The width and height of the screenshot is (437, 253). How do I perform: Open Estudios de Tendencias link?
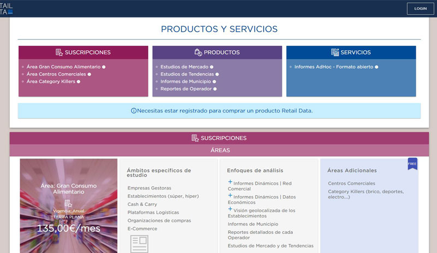(187, 74)
